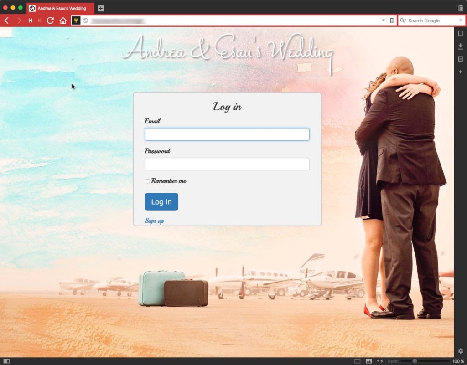
Task: Check the Remember me checkbox
Action: pos(147,181)
